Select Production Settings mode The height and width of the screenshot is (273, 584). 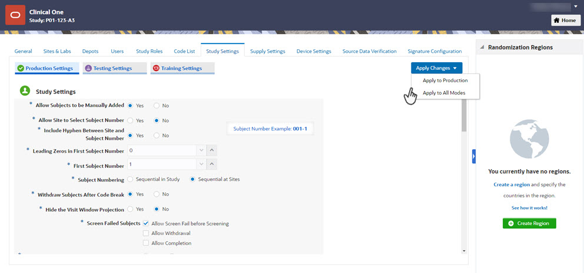point(47,68)
